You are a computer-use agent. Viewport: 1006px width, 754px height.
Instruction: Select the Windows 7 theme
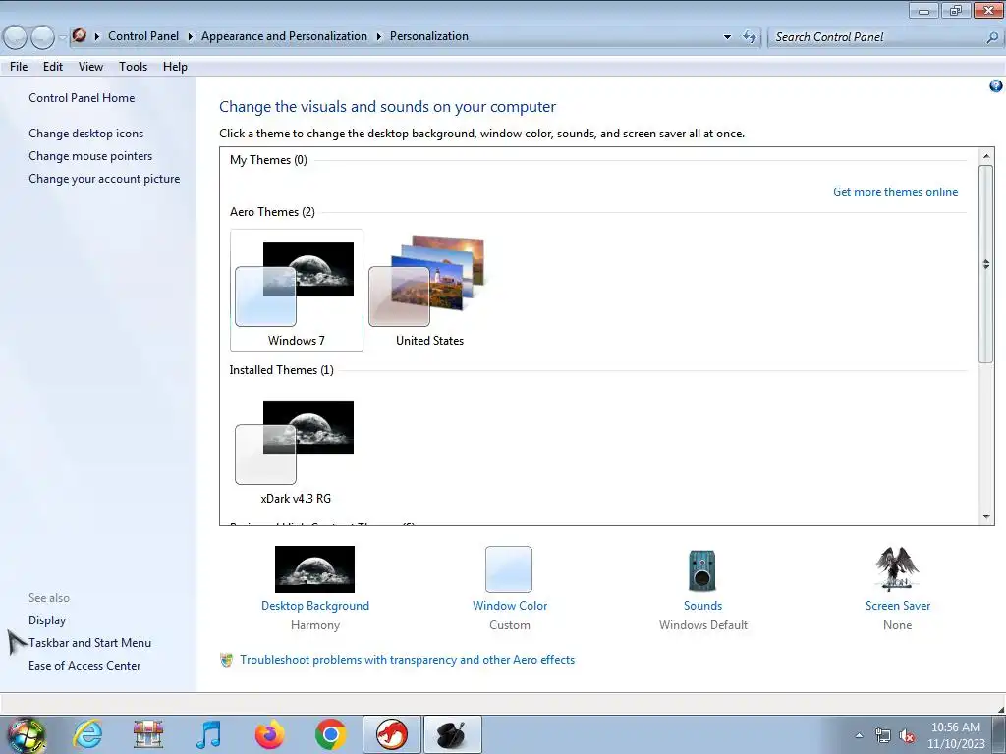297,291
